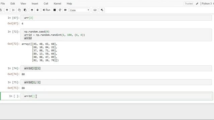Restart the kernel with the circular arrow
The height and width of the screenshot is (120, 214).
pos(60,10)
